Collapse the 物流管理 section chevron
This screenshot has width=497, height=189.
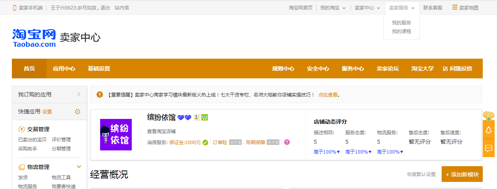pyautogui.click(x=79, y=167)
